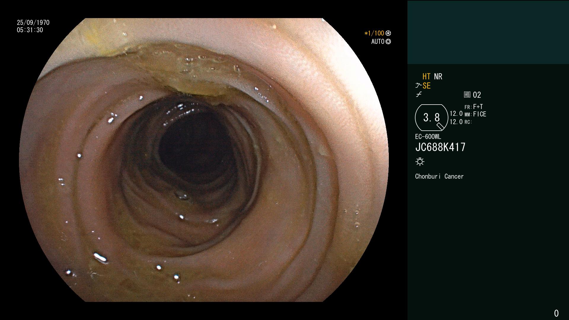Click the FR: F+T freeze setting
The height and width of the screenshot is (320, 569).
[474, 107]
